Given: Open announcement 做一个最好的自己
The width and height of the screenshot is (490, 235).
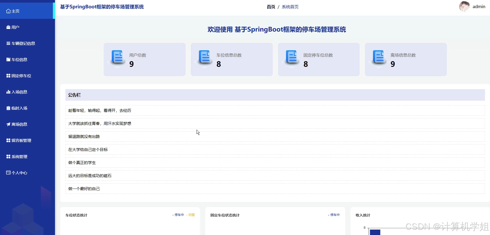Looking at the screenshot, I should [275, 189].
